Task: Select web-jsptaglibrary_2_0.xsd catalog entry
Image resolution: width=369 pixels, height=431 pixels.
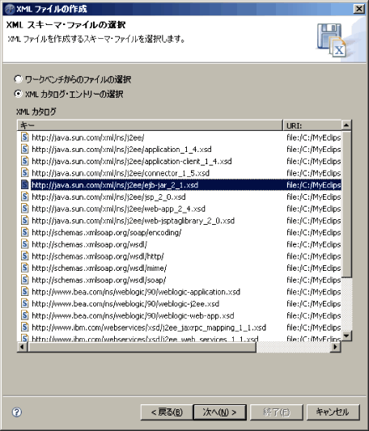Action: coord(134,220)
